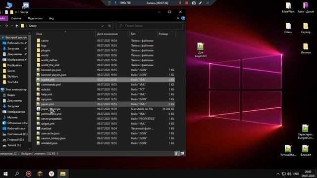Select start.bat file
The image size is (317, 178).
click(x=106, y=129)
